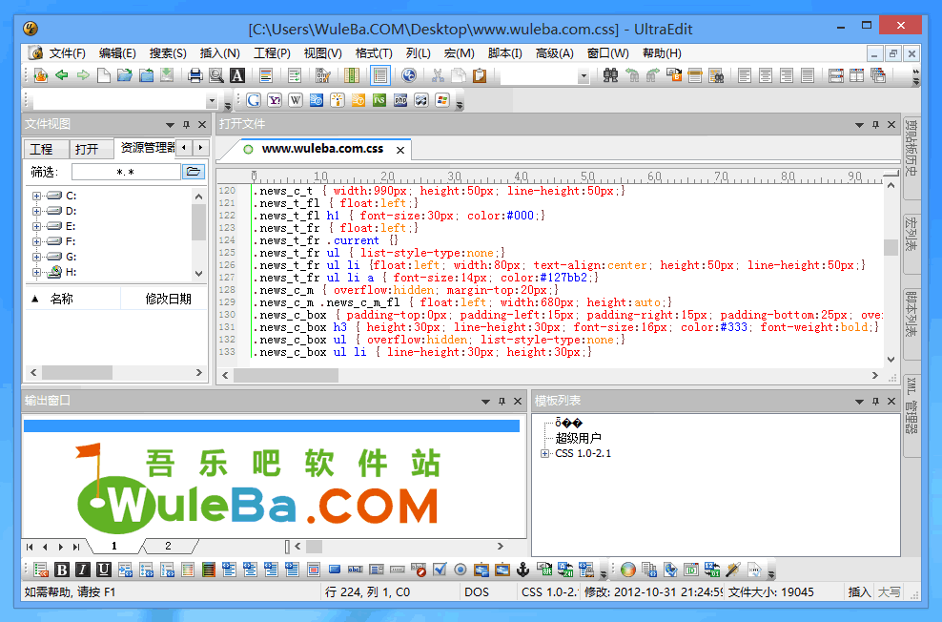
Task: Open the 模板列表 panel dropdown menu arrow
Action: (x=859, y=402)
